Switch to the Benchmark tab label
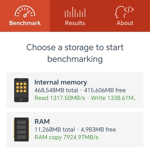This screenshot has width=150, height=149. point(25,23)
